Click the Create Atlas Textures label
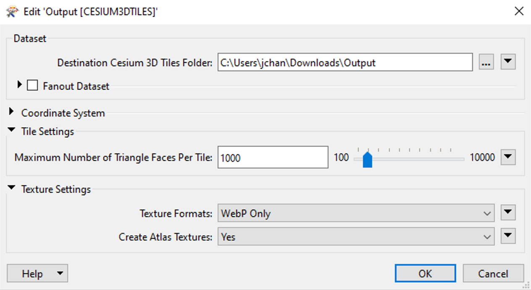531x290 pixels. click(x=166, y=237)
